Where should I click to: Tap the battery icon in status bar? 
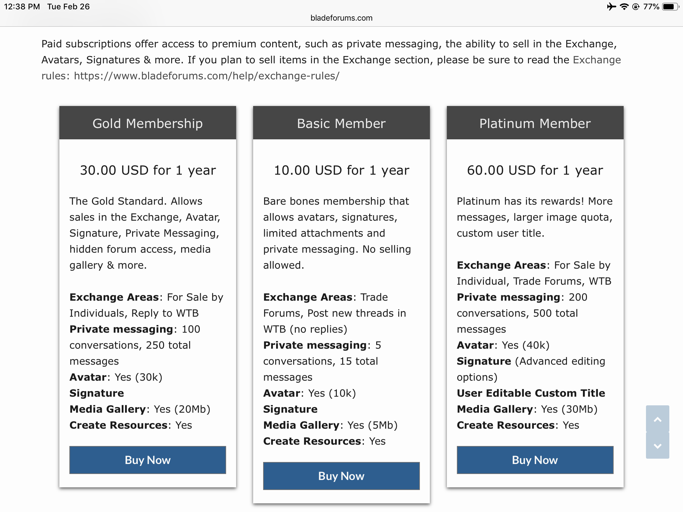coord(670,7)
